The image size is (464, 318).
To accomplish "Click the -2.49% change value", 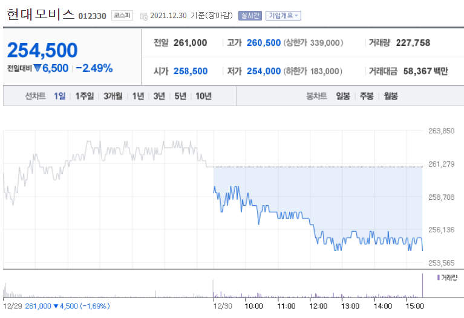I will [94, 68].
